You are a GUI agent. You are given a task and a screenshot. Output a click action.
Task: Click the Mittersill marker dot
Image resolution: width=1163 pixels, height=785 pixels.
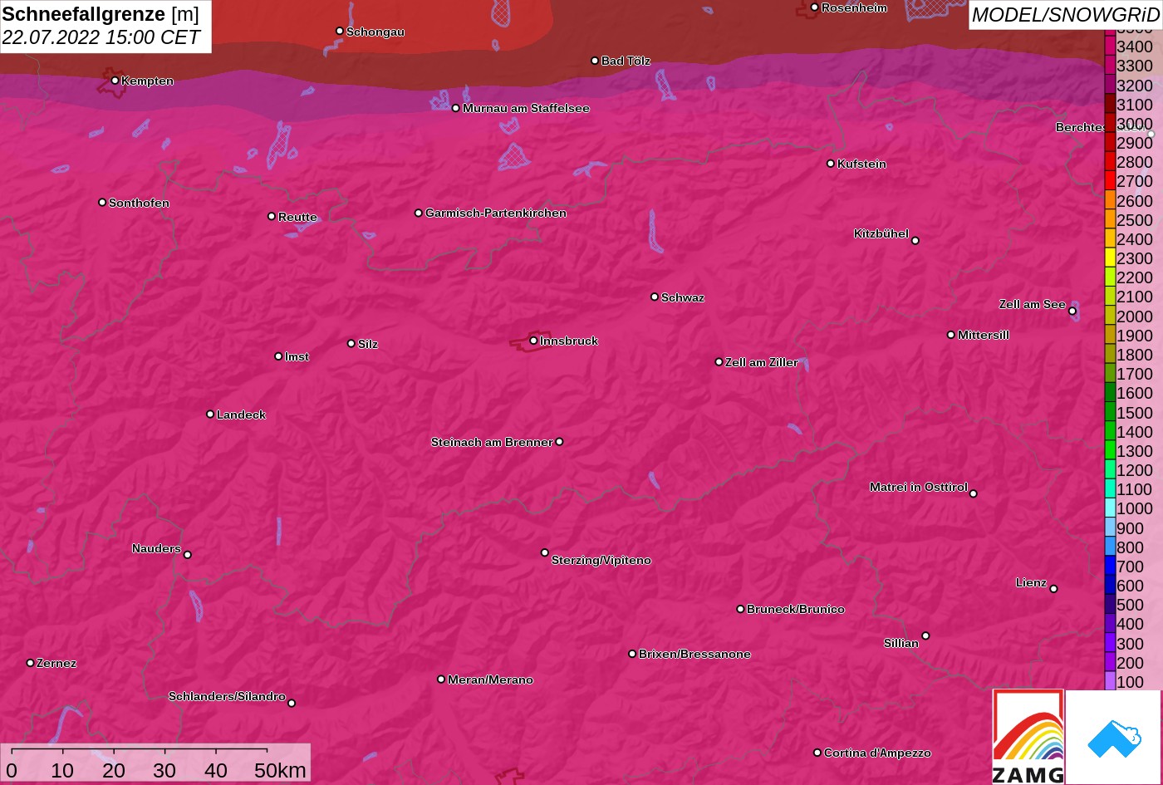951,335
